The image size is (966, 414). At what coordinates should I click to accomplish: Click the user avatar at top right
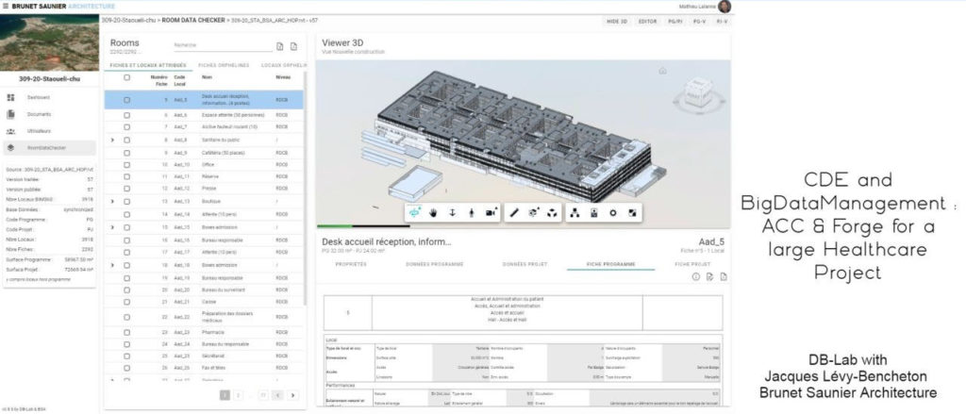click(x=725, y=7)
